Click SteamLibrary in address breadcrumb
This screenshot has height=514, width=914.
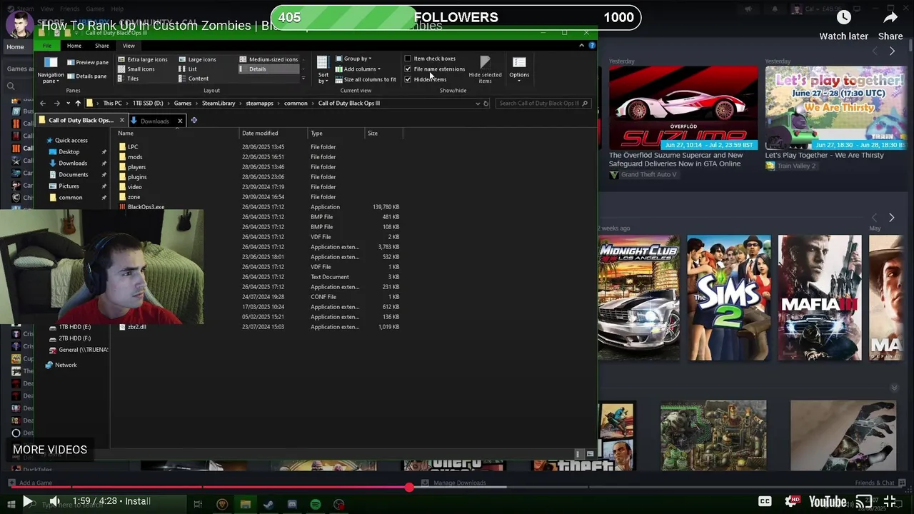pyautogui.click(x=219, y=104)
